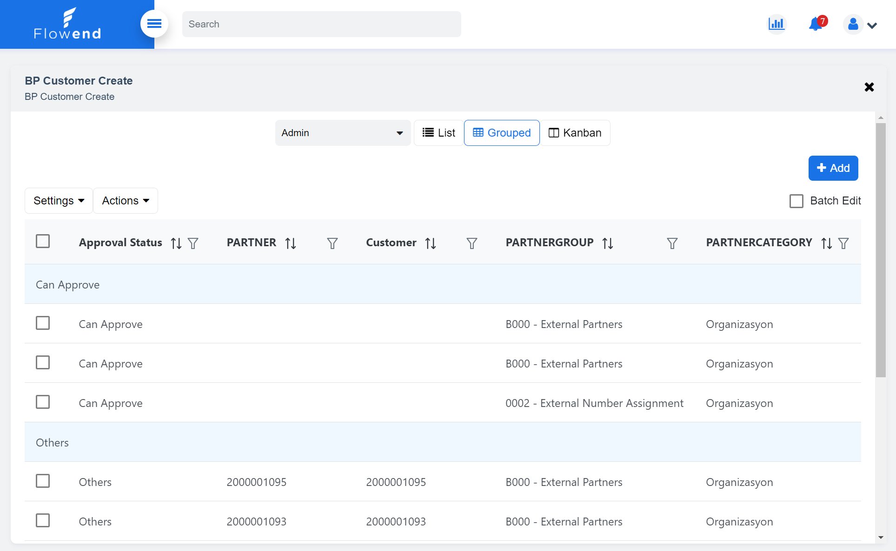Click the filter icon on PARTNERGROUP column
The height and width of the screenshot is (551, 896).
point(672,242)
